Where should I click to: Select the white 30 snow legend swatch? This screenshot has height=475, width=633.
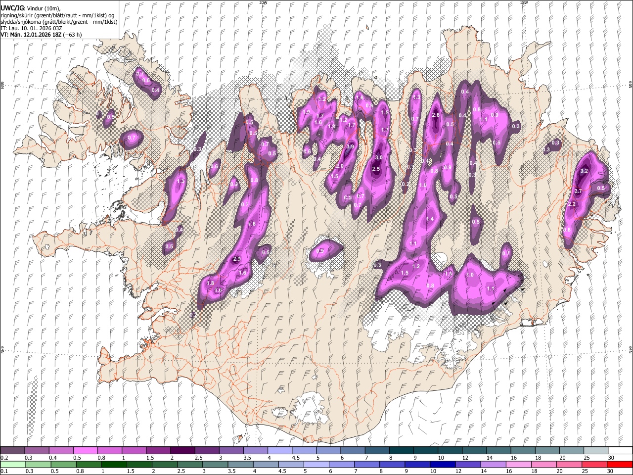coord(620,451)
